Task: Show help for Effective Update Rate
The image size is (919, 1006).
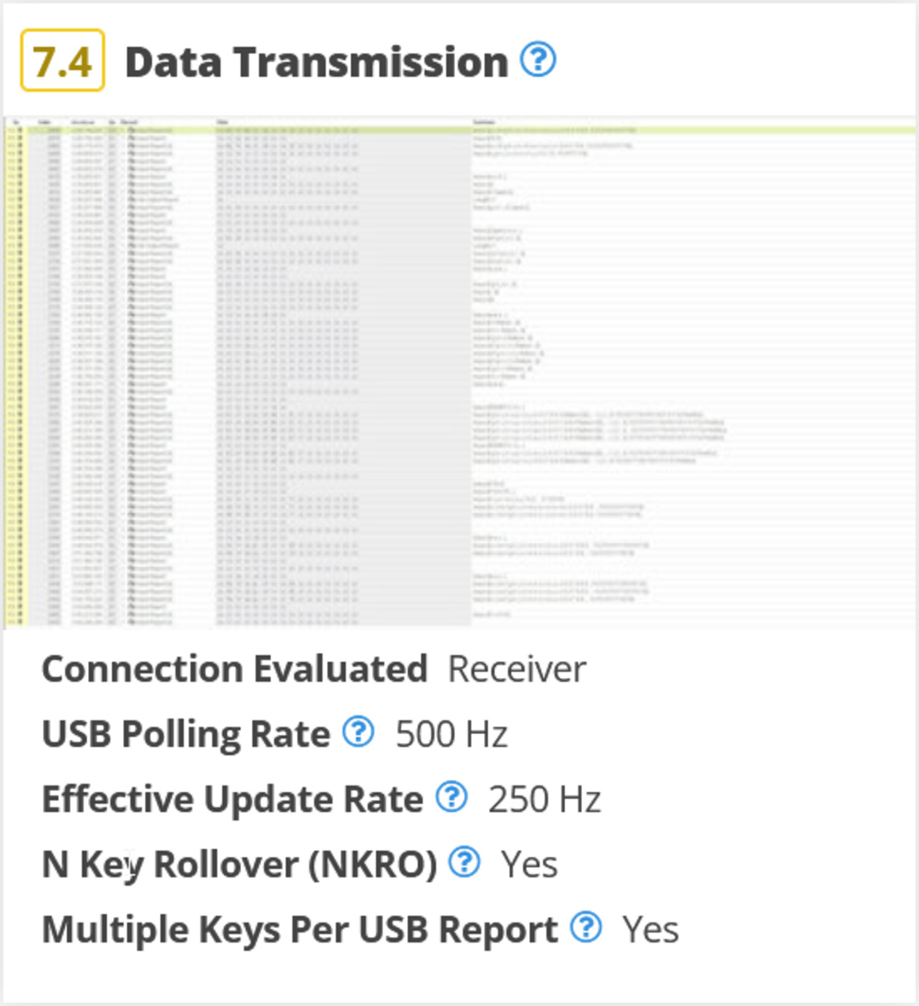Action: pyautogui.click(x=450, y=797)
